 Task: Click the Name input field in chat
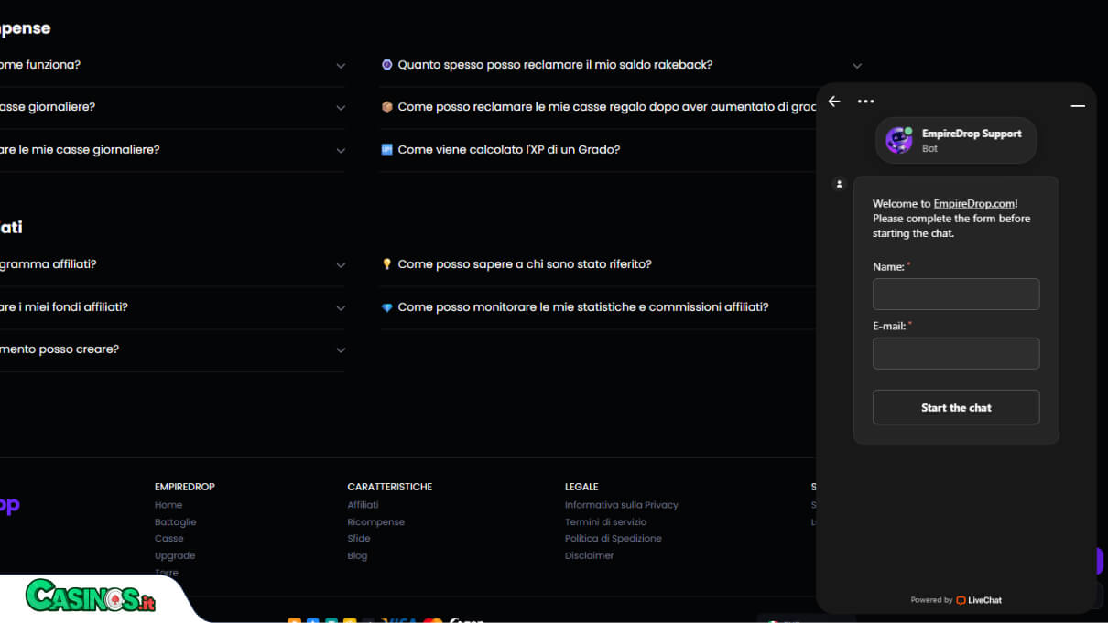tap(956, 295)
